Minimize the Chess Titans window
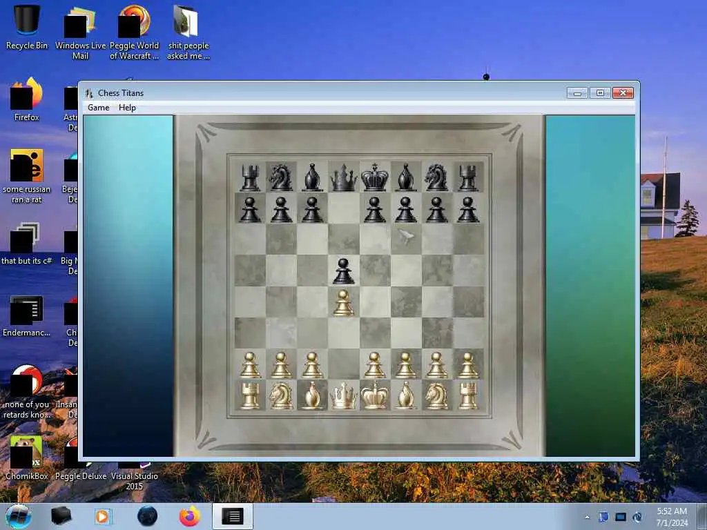The image size is (707, 530). point(578,93)
